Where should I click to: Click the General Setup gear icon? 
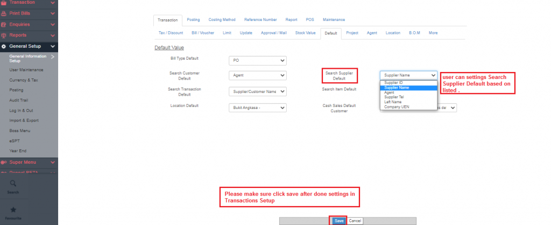4,46
